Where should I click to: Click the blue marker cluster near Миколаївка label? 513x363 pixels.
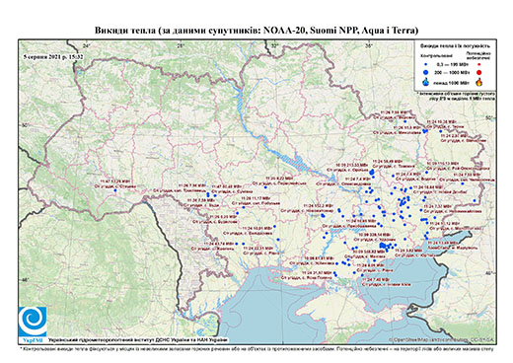(x=424, y=131)
